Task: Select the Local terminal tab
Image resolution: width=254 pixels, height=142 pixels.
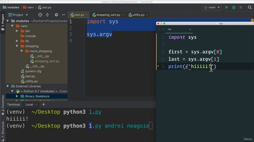Action: (x=29, y=105)
